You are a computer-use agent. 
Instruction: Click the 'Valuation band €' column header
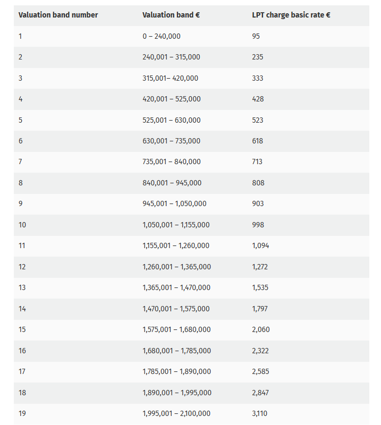point(171,15)
